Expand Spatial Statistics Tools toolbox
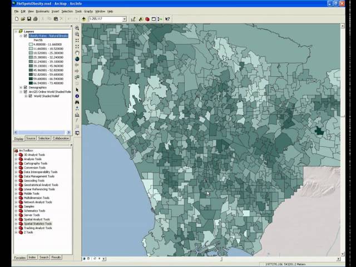The image size is (356, 267). coord(16,224)
